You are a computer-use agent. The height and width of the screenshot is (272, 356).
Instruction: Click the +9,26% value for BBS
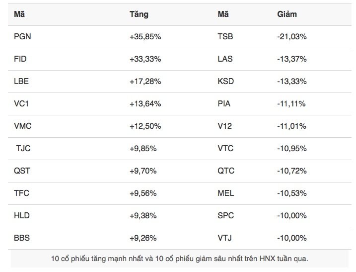tap(143, 238)
